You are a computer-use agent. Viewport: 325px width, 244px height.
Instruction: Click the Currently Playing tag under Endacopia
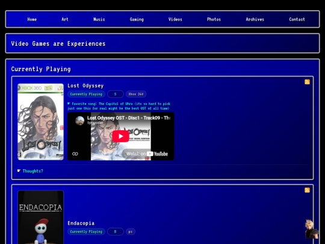tap(86, 232)
